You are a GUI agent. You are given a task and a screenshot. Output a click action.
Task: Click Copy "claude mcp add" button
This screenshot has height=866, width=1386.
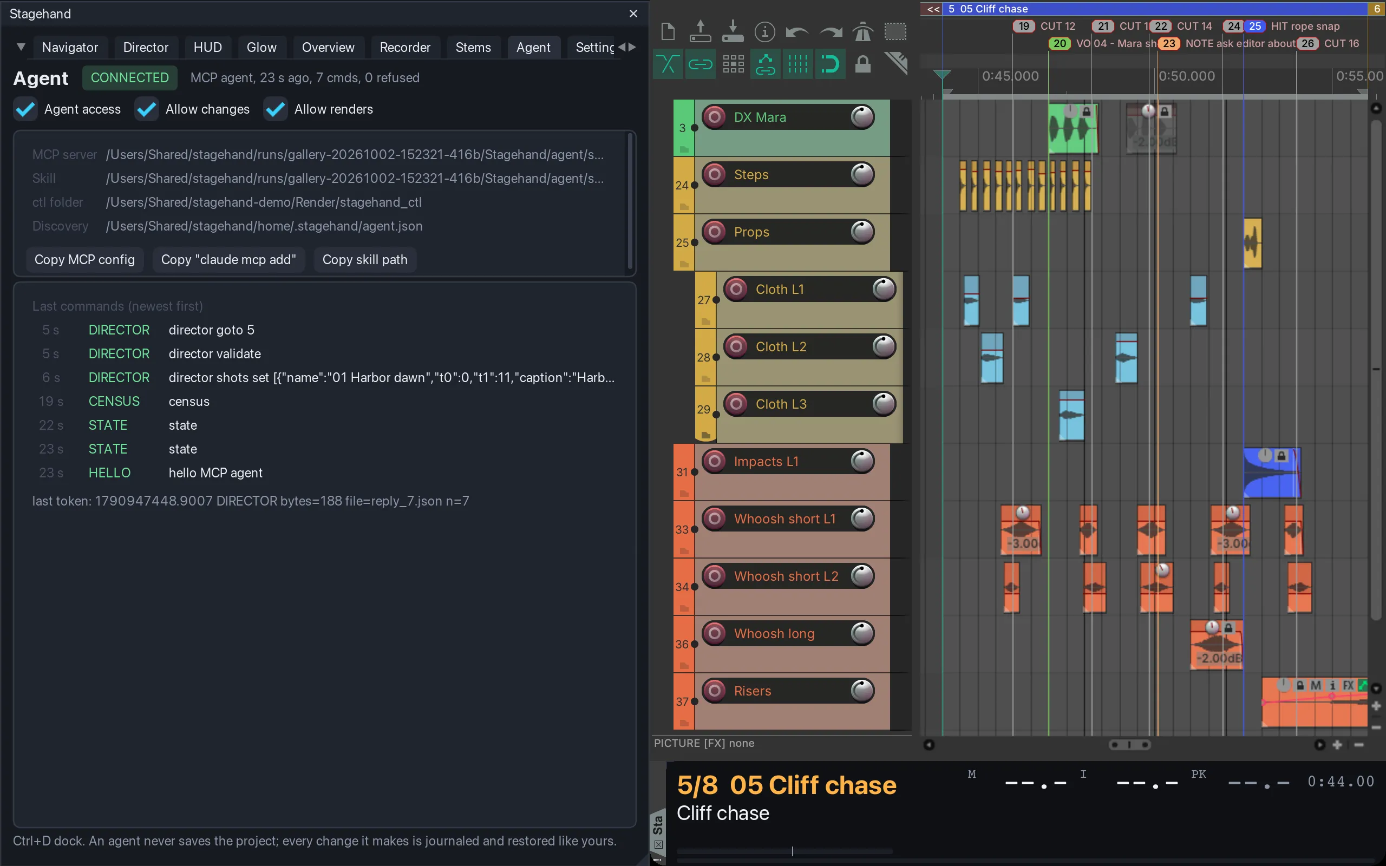(228, 259)
